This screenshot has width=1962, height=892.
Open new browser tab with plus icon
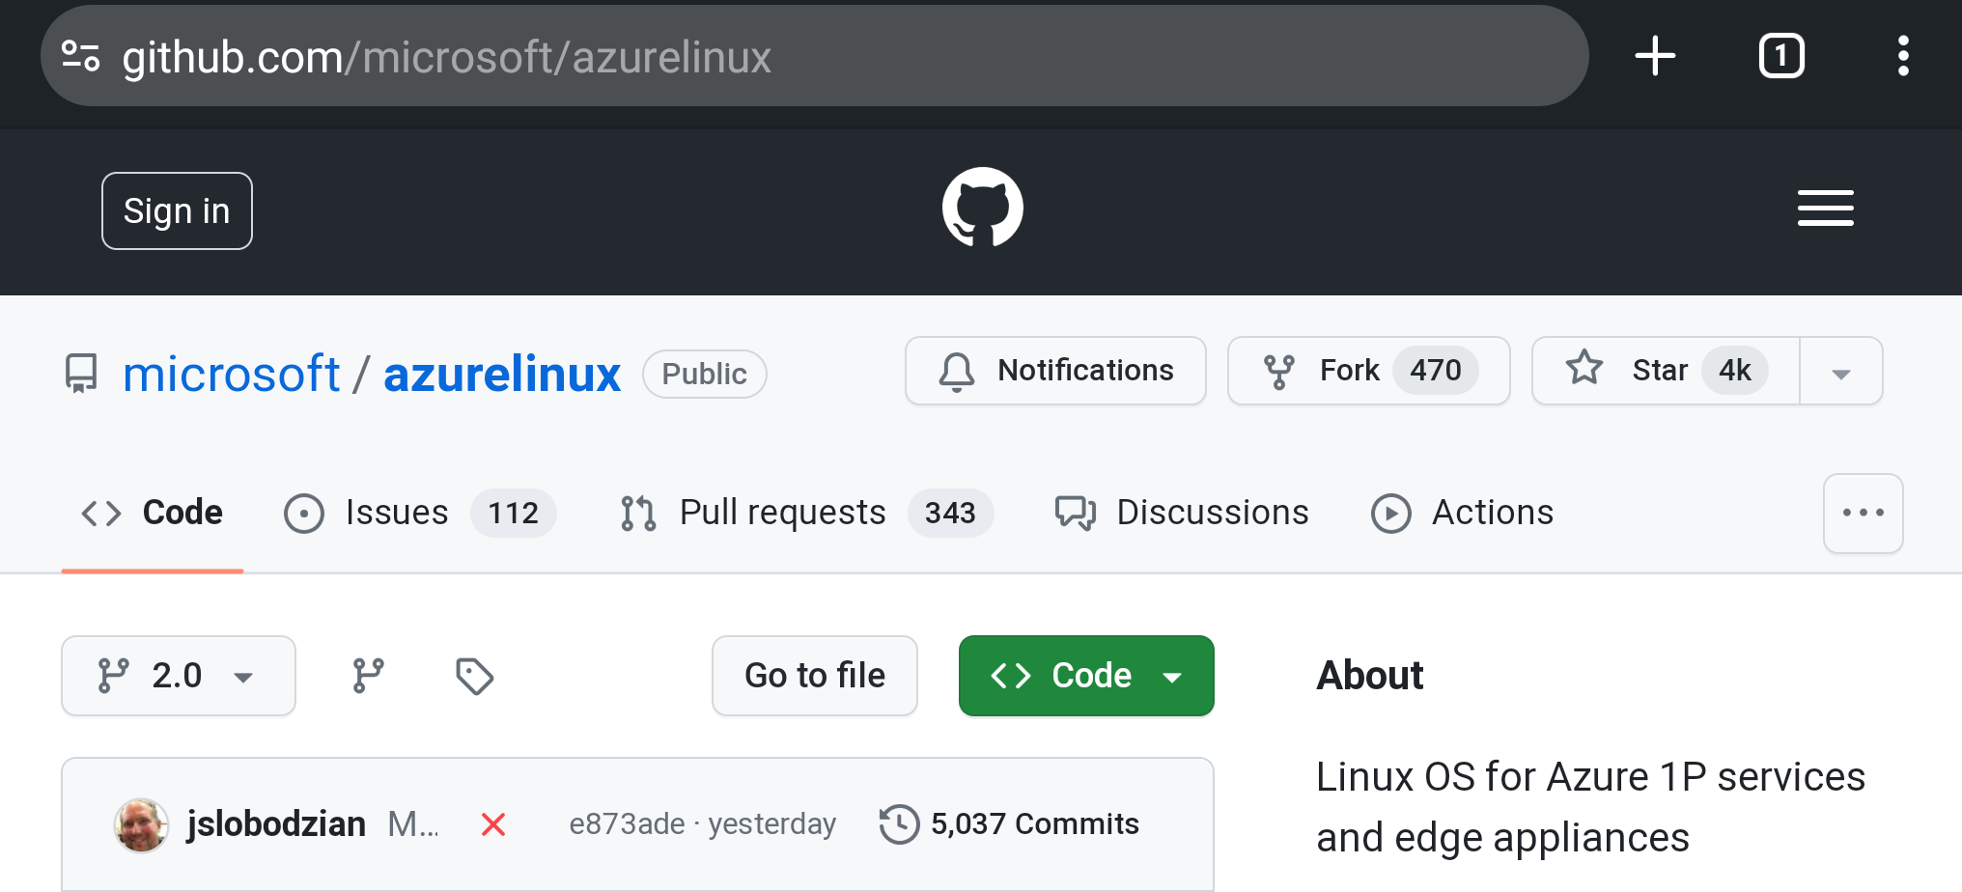tap(1655, 56)
